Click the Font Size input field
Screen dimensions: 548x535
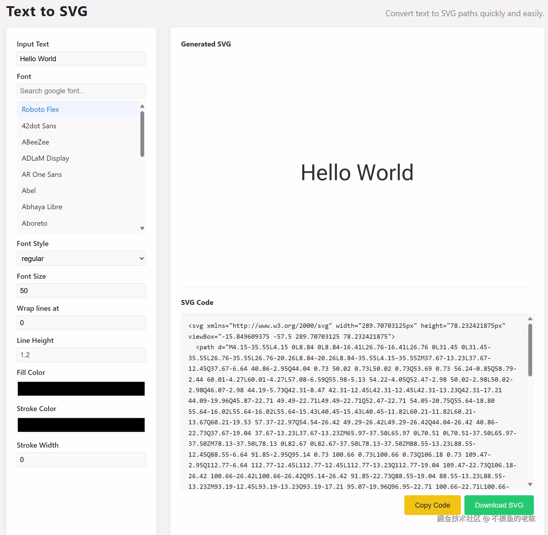(81, 291)
